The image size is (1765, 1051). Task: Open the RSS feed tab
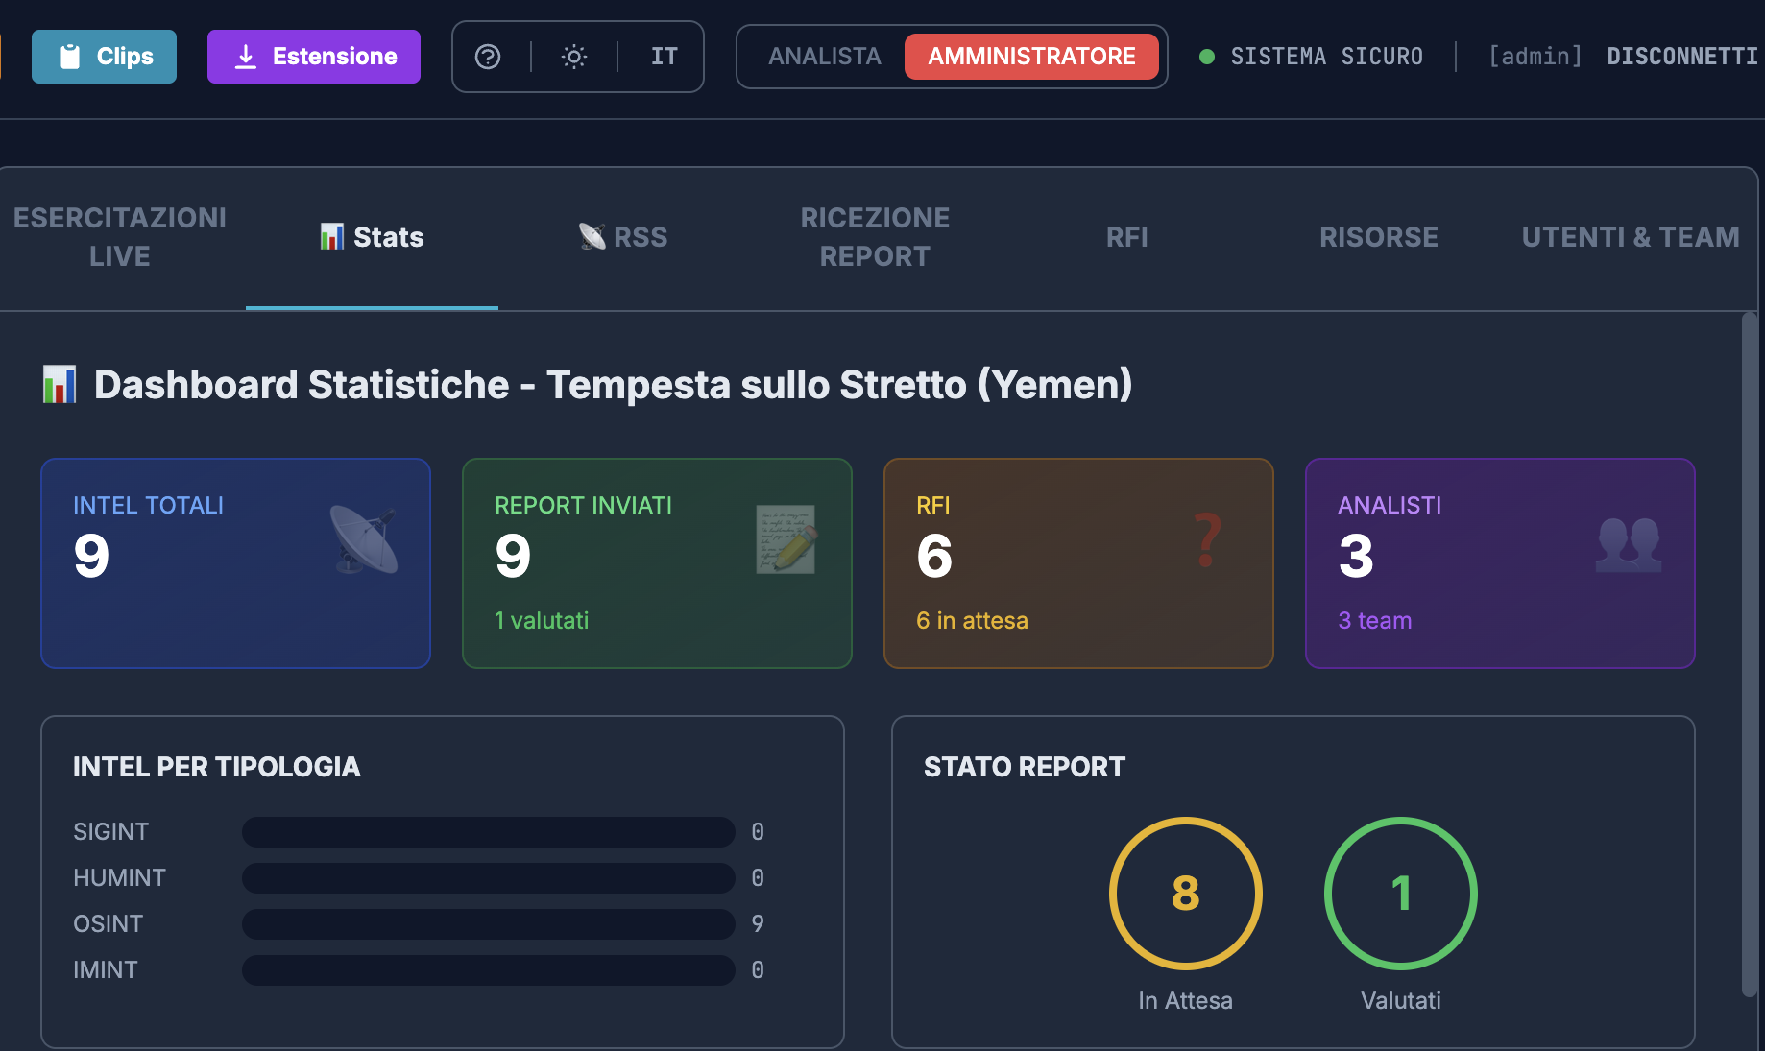[x=623, y=237]
